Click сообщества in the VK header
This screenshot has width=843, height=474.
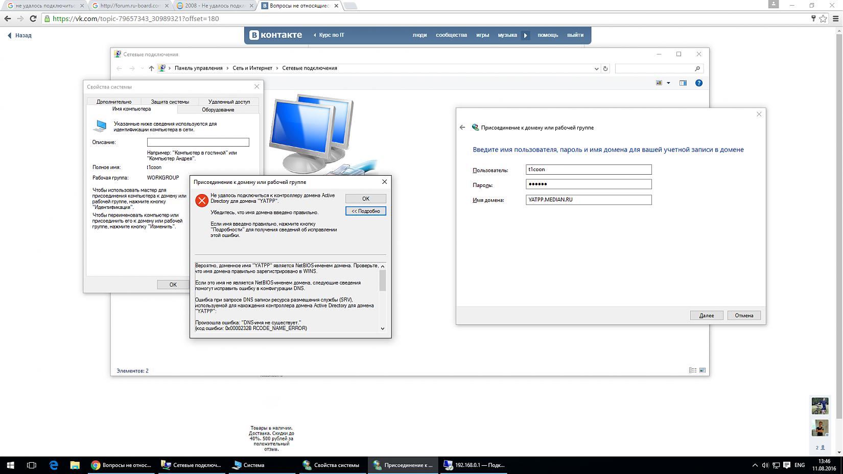point(451,35)
